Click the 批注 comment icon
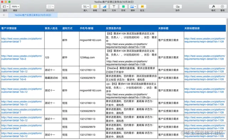The width and height of the screenshot is (228, 140). click(142, 6)
